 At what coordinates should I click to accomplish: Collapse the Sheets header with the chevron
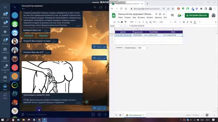click(x=216, y=22)
